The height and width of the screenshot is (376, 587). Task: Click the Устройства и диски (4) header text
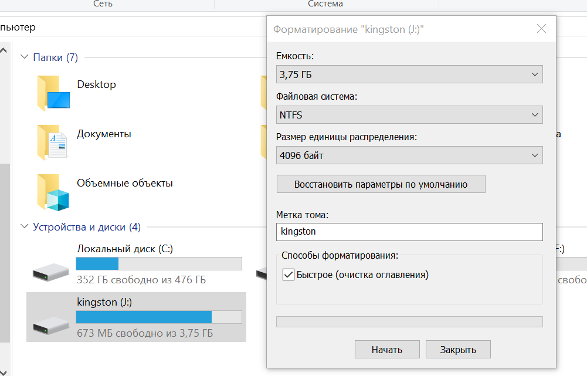(87, 227)
